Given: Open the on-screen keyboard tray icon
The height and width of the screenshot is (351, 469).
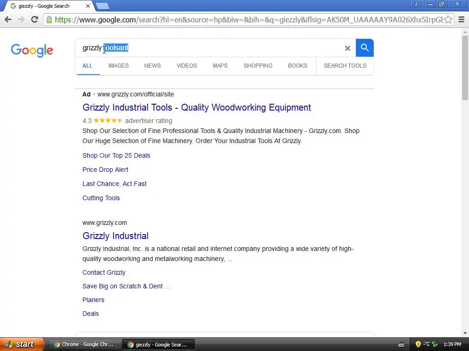Looking at the screenshot, I should pyautogui.click(x=401, y=345).
